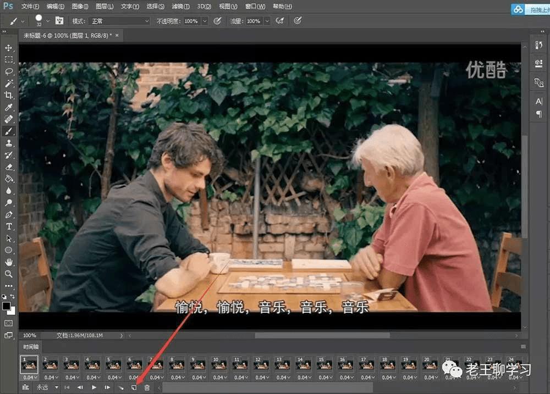This screenshot has height=394, width=550.
Task: Select the Lasso tool
Action: tap(9, 71)
